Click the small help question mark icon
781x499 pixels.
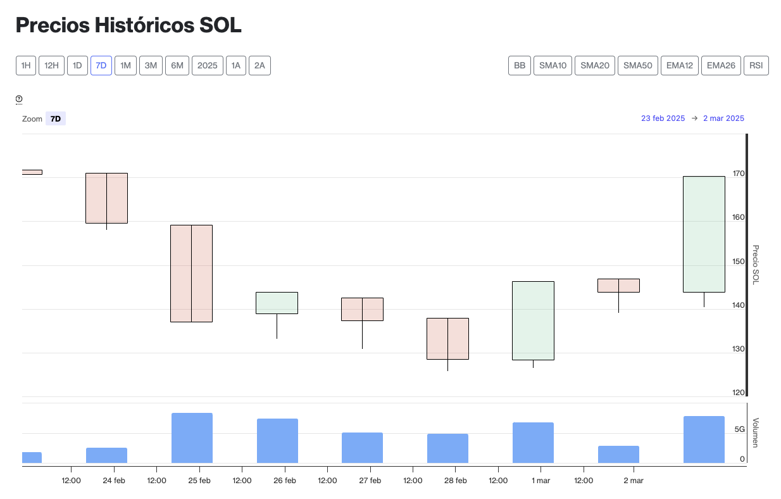click(x=19, y=99)
